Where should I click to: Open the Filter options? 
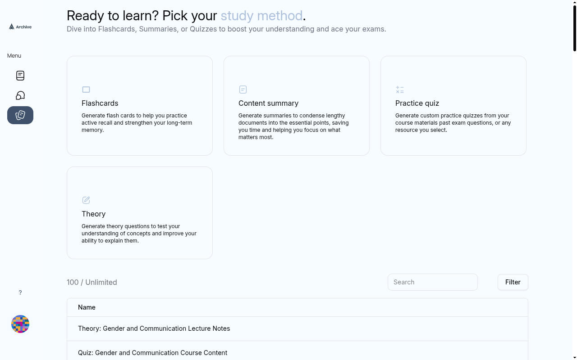[513, 282]
